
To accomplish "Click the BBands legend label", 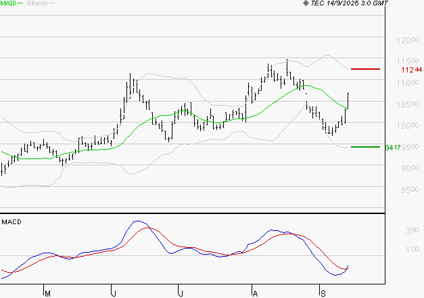I will click(x=38, y=3).
